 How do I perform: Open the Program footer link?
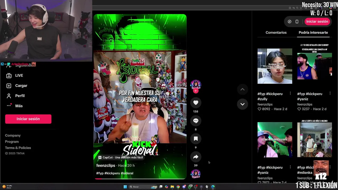12,142
